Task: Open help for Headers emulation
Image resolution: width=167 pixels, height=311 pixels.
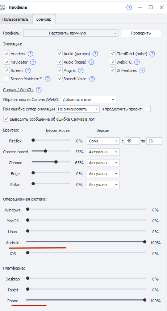Action: click(30, 54)
